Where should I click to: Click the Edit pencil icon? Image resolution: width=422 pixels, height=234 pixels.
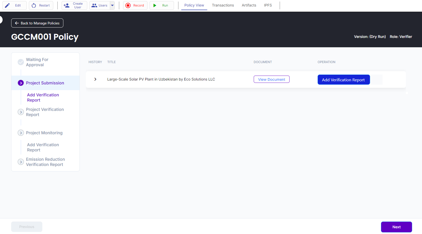click(x=8, y=5)
